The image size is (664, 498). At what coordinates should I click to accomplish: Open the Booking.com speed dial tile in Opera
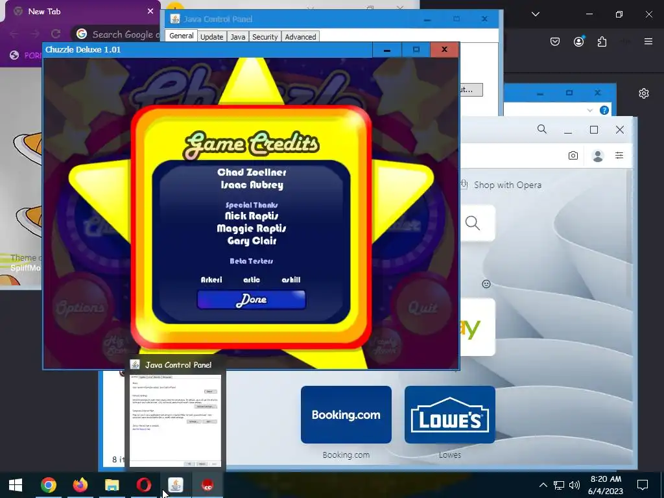coord(346,414)
